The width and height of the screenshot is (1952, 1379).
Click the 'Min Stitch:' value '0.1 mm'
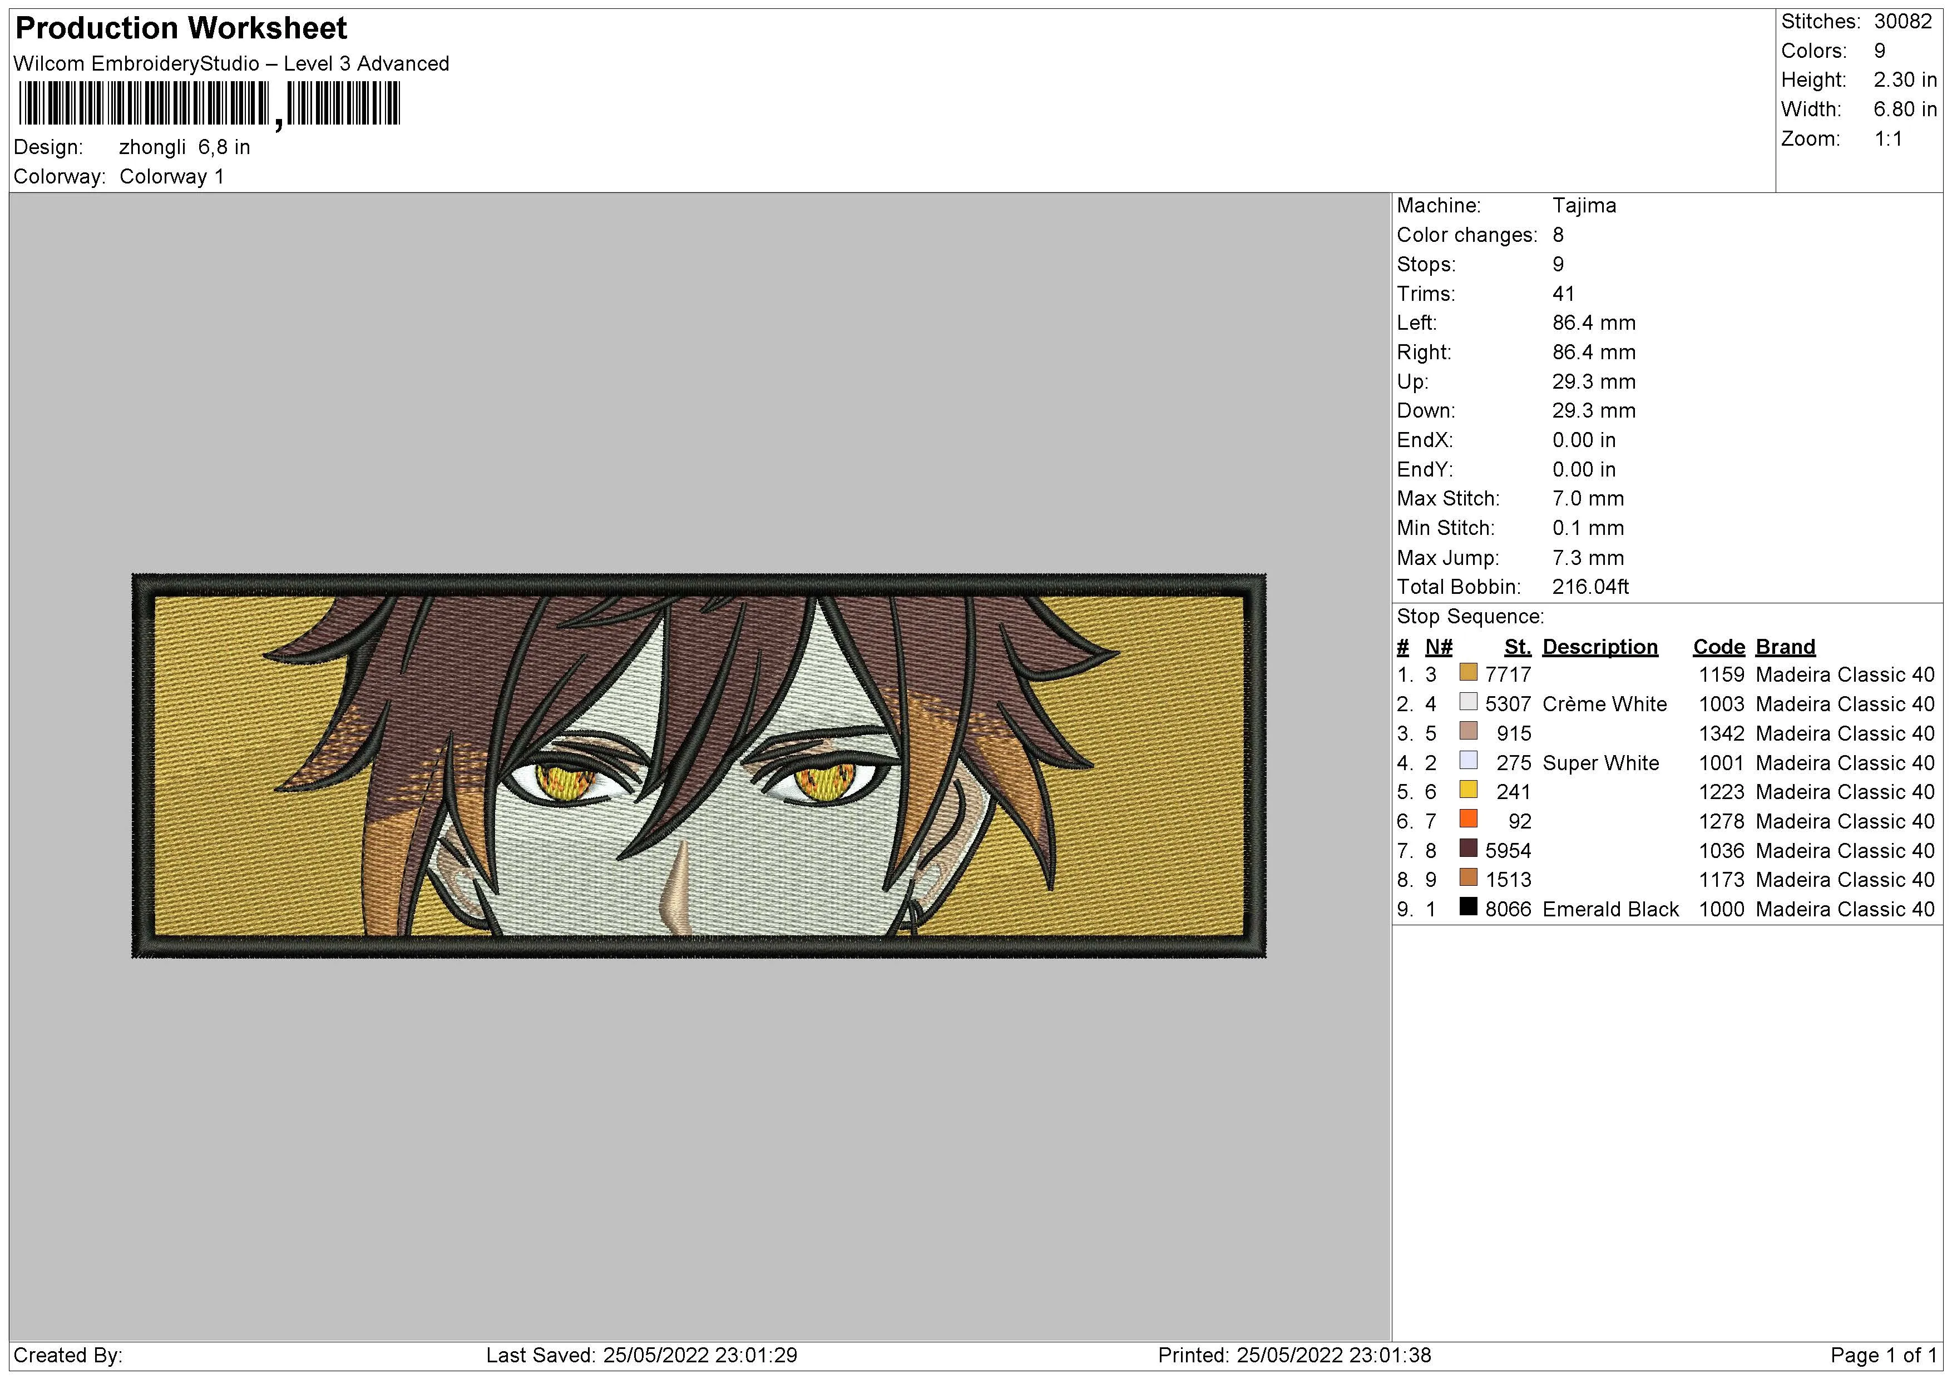[1588, 528]
